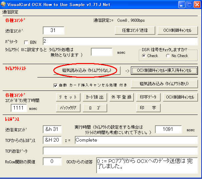
Task: Click the 外字登録 button
Action: tap(122, 97)
